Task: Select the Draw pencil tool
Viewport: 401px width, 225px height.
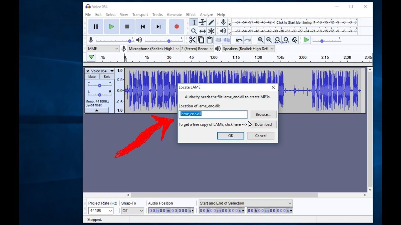Action: pos(211,22)
